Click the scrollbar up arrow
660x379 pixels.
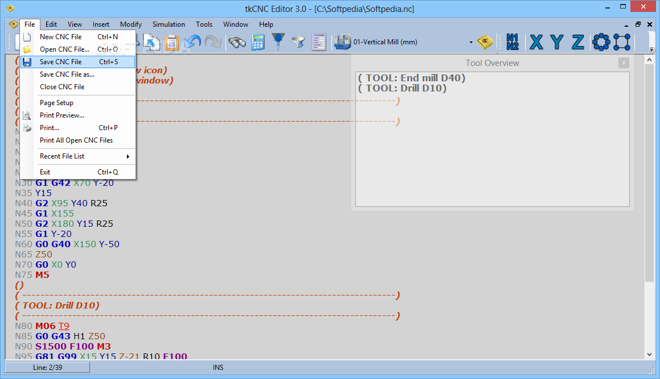pyautogui.click(x=650, y=60)
